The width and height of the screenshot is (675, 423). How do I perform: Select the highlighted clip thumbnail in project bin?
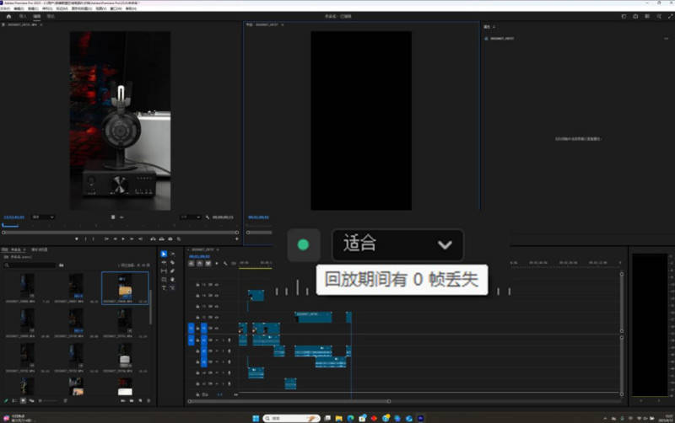[125, 287]
